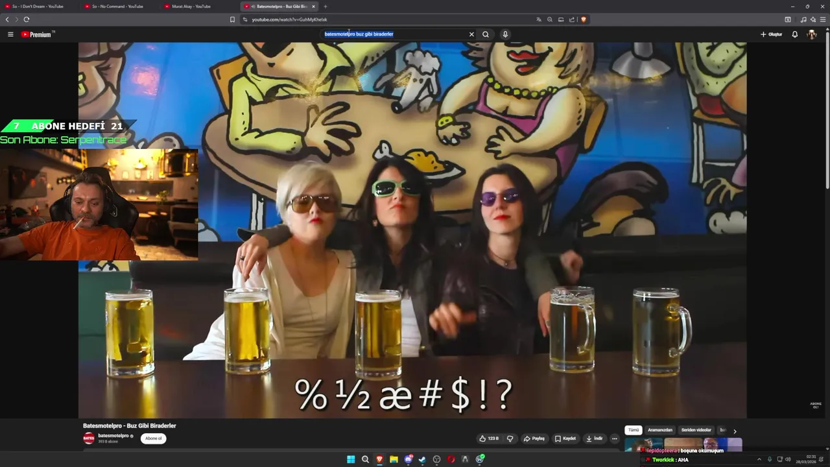Download video with İndir button
The width and height of the screenshot is (830, 467).
[595, 438]
